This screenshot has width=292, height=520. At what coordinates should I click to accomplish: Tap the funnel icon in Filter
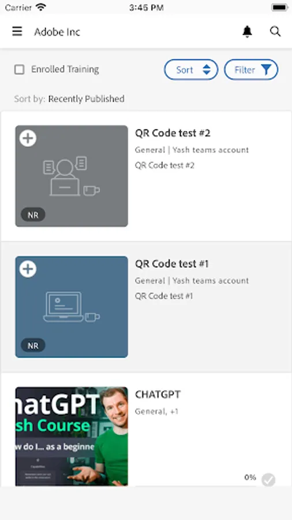coord(266,69)
